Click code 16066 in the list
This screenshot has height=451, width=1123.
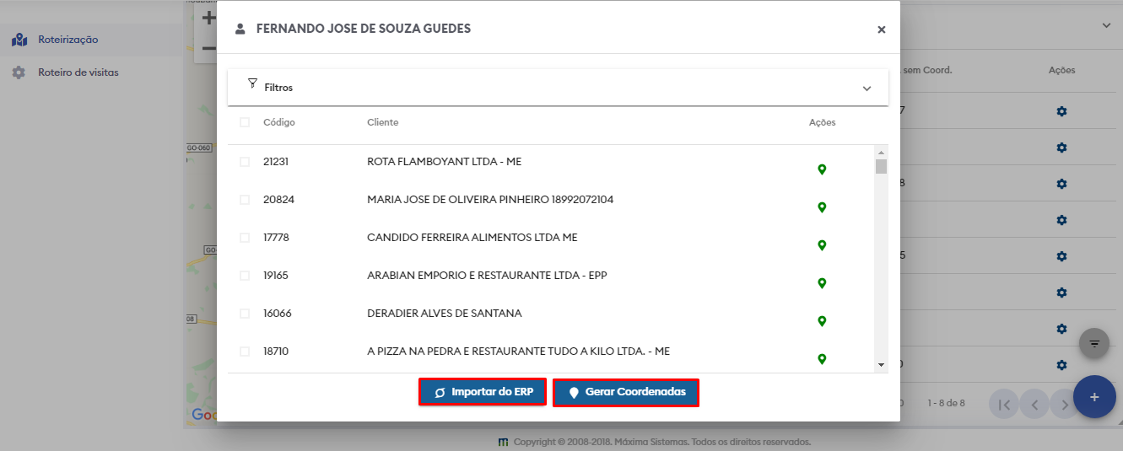click(x=277, y=314)
